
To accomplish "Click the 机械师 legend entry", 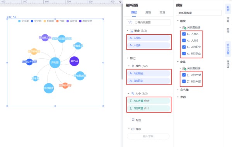I will pyautogui.click(x=49, y=21).
